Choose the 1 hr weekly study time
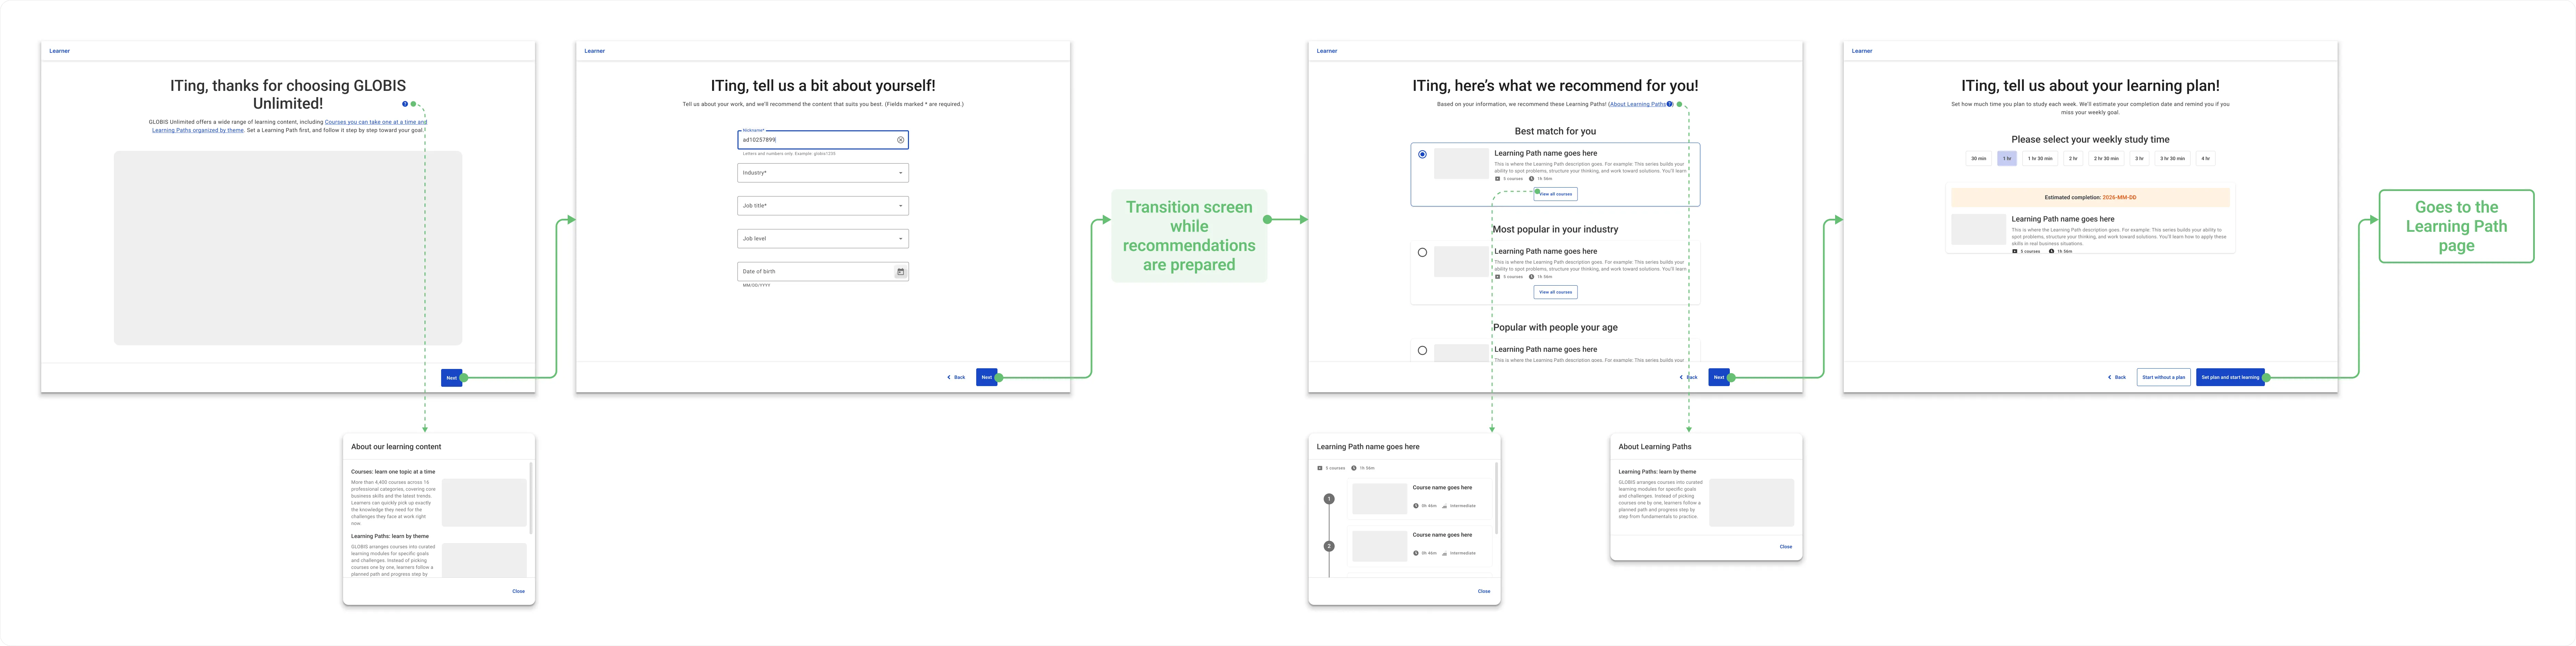Viewport: 2576px width, 646px height. (x=2007, y=158)
